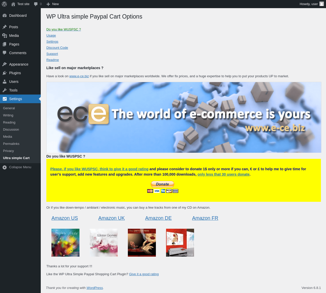The height and width of the screenshot is (293, 326).
Task: Click the WordPress logo icon
Action: point(4,4)
